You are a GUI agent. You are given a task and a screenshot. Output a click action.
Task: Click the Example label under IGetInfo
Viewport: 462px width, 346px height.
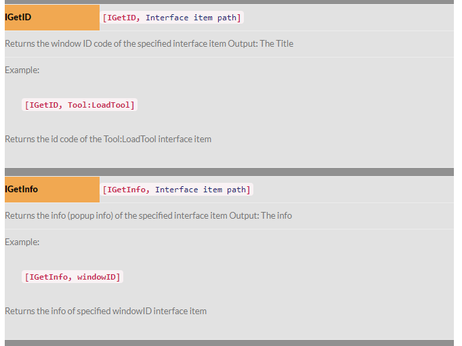[22, 242]
